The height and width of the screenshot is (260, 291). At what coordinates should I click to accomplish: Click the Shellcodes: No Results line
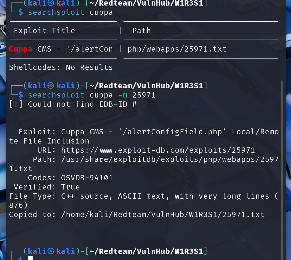[61, 67]
